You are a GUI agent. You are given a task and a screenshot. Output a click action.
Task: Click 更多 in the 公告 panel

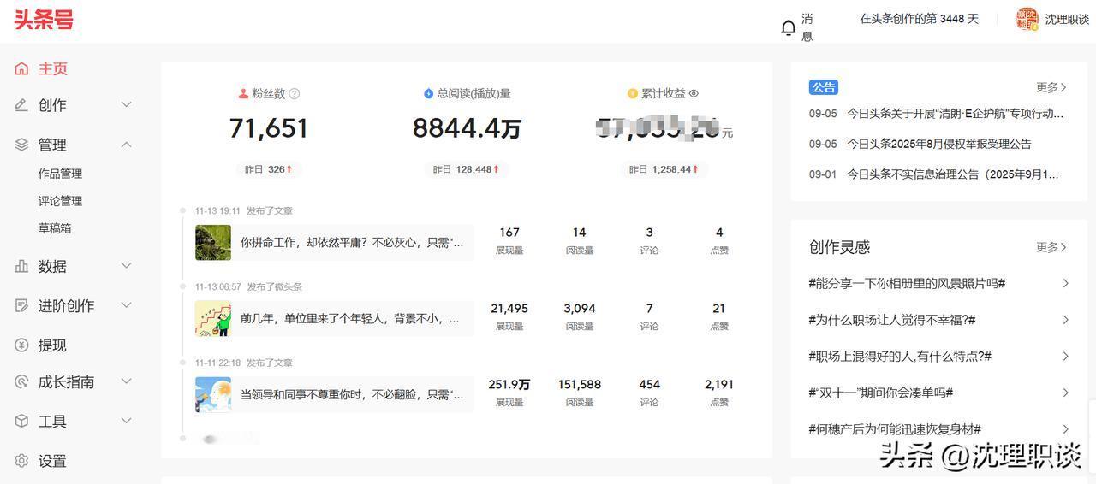1051,87
